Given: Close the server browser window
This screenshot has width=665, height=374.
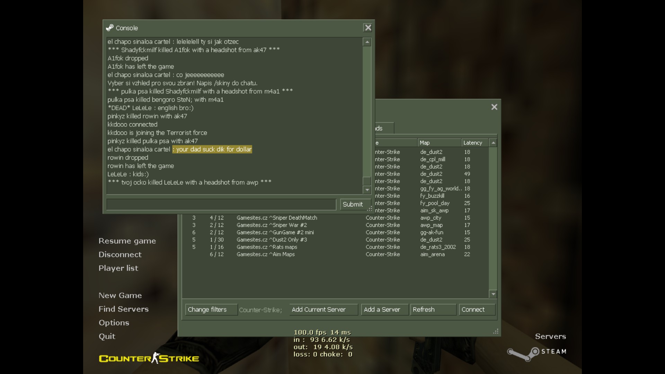Looking at the screenshot, I should click(494, 107).
